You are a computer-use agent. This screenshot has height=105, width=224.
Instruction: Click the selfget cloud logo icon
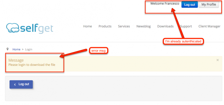point(13,28)
